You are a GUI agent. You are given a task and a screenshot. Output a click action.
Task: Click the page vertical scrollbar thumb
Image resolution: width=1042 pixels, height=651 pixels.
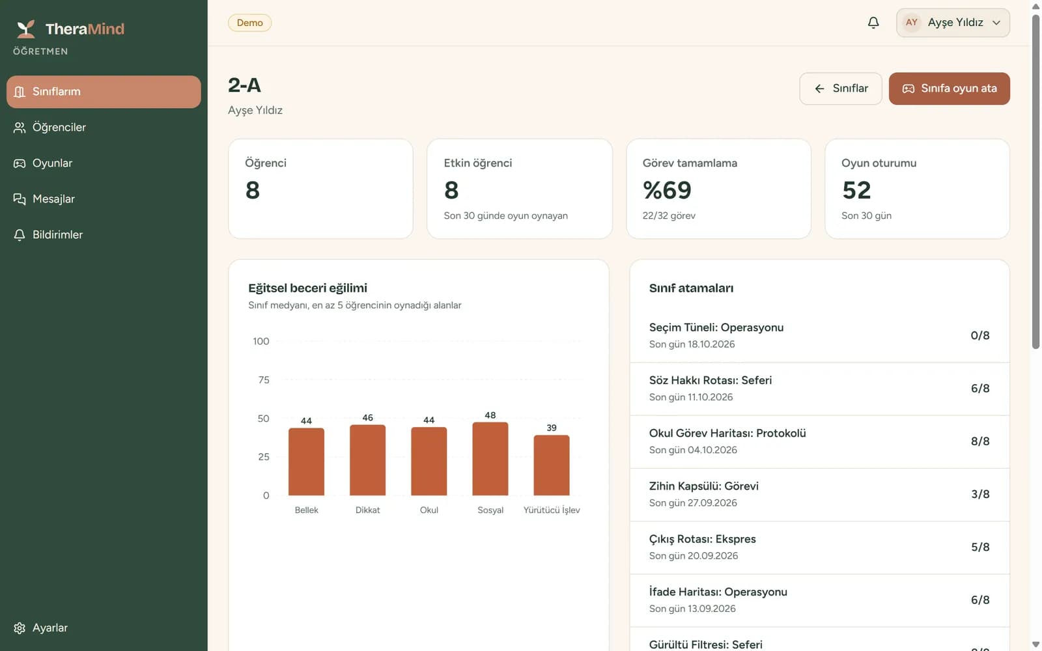1035,182
